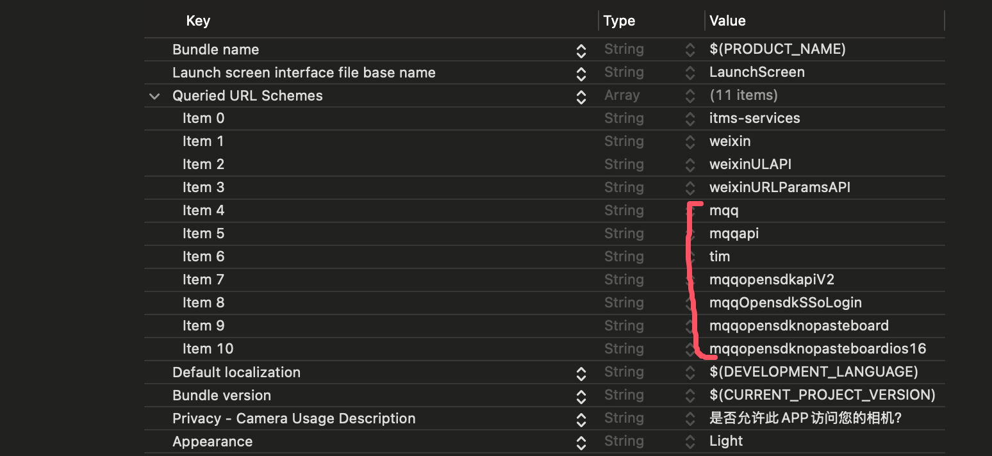Click the weixin value of Item 1
The height and width of the screenshot is (456, 992).
click(x=730, y=142)
